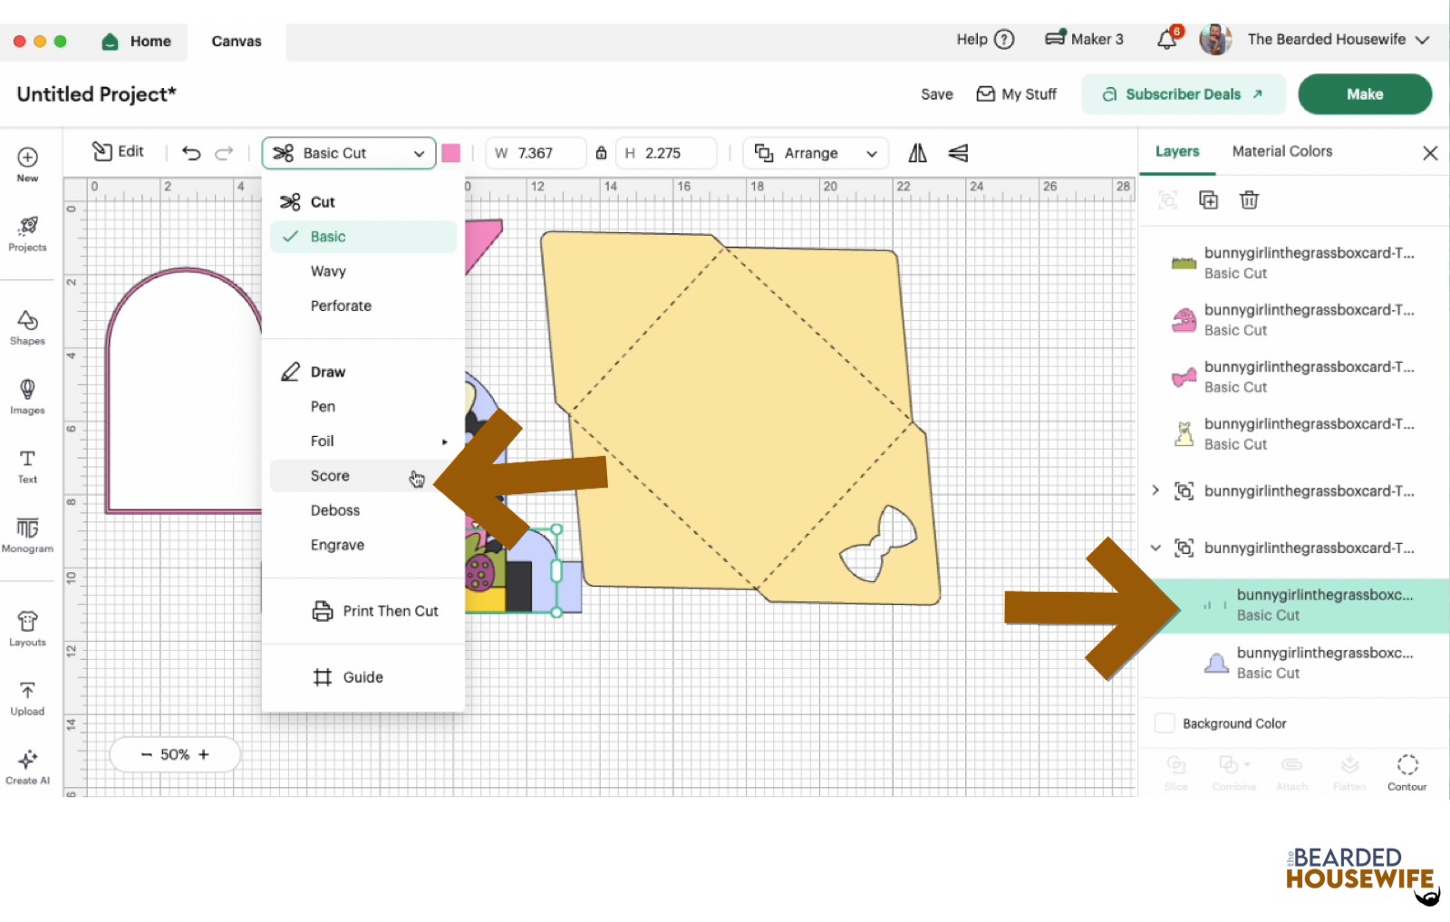Click the undo arrow icon
This screenshot has width=1450, height=922.
(x=191, y=153)
